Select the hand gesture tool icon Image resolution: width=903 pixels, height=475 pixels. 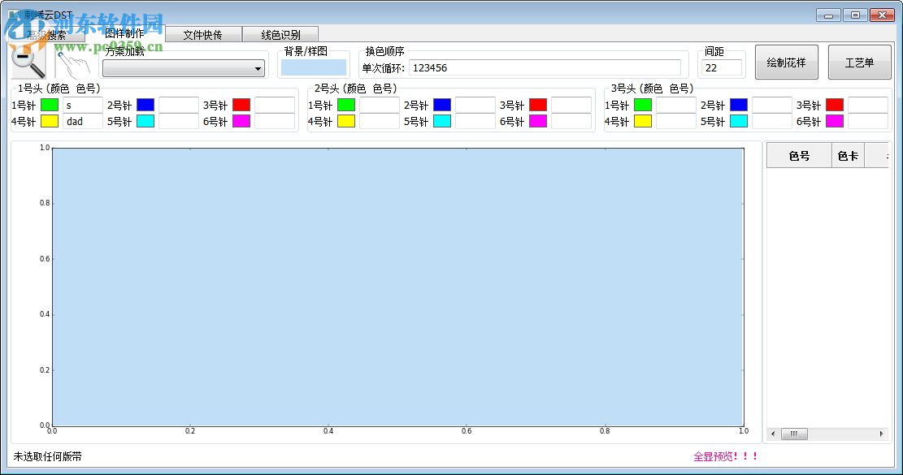coord(75,62)
